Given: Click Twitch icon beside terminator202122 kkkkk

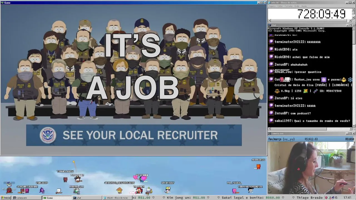Looking at the screenshot, I should [x=271, y=105].
